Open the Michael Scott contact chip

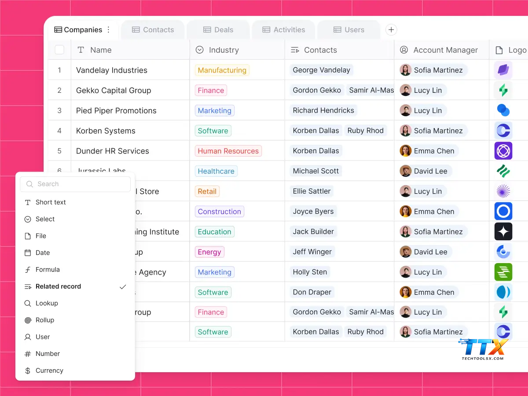tap(316, 171)
